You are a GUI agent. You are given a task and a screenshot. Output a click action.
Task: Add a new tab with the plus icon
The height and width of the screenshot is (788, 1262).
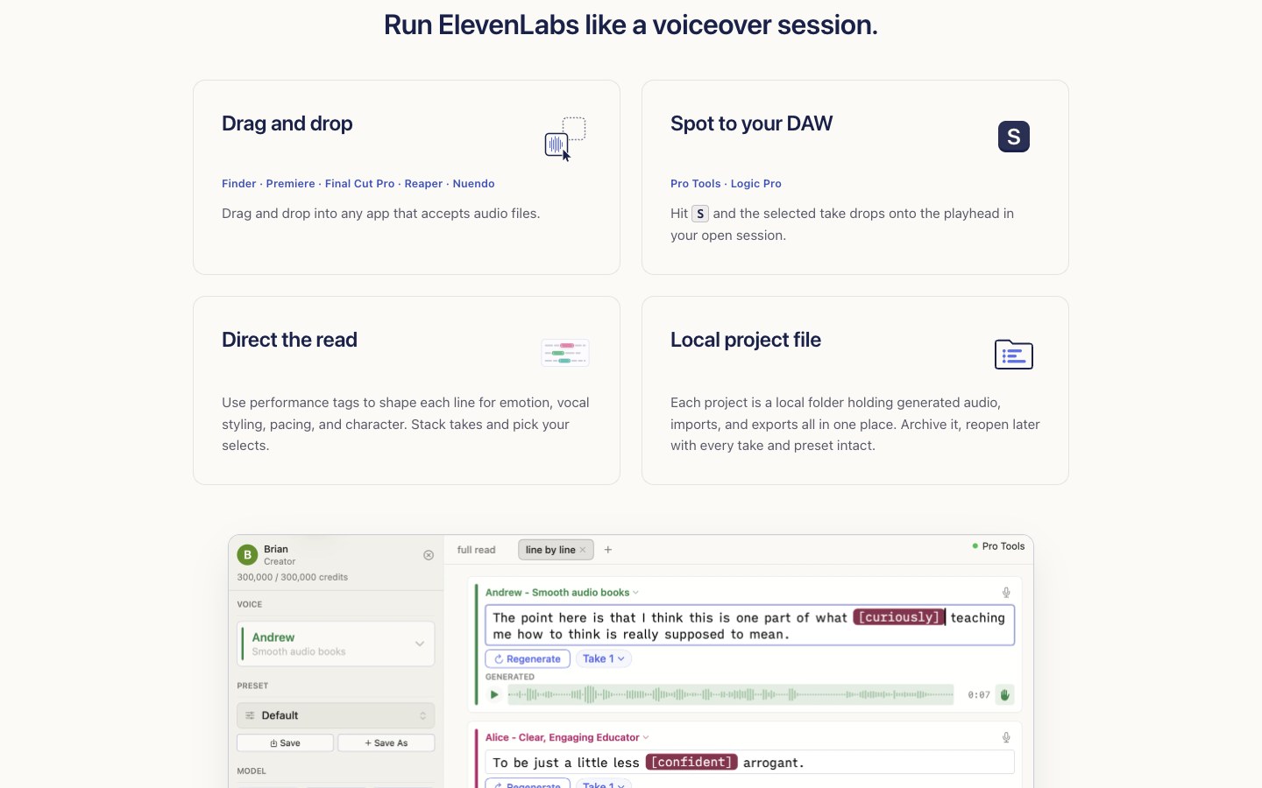(x=608, y=550)
